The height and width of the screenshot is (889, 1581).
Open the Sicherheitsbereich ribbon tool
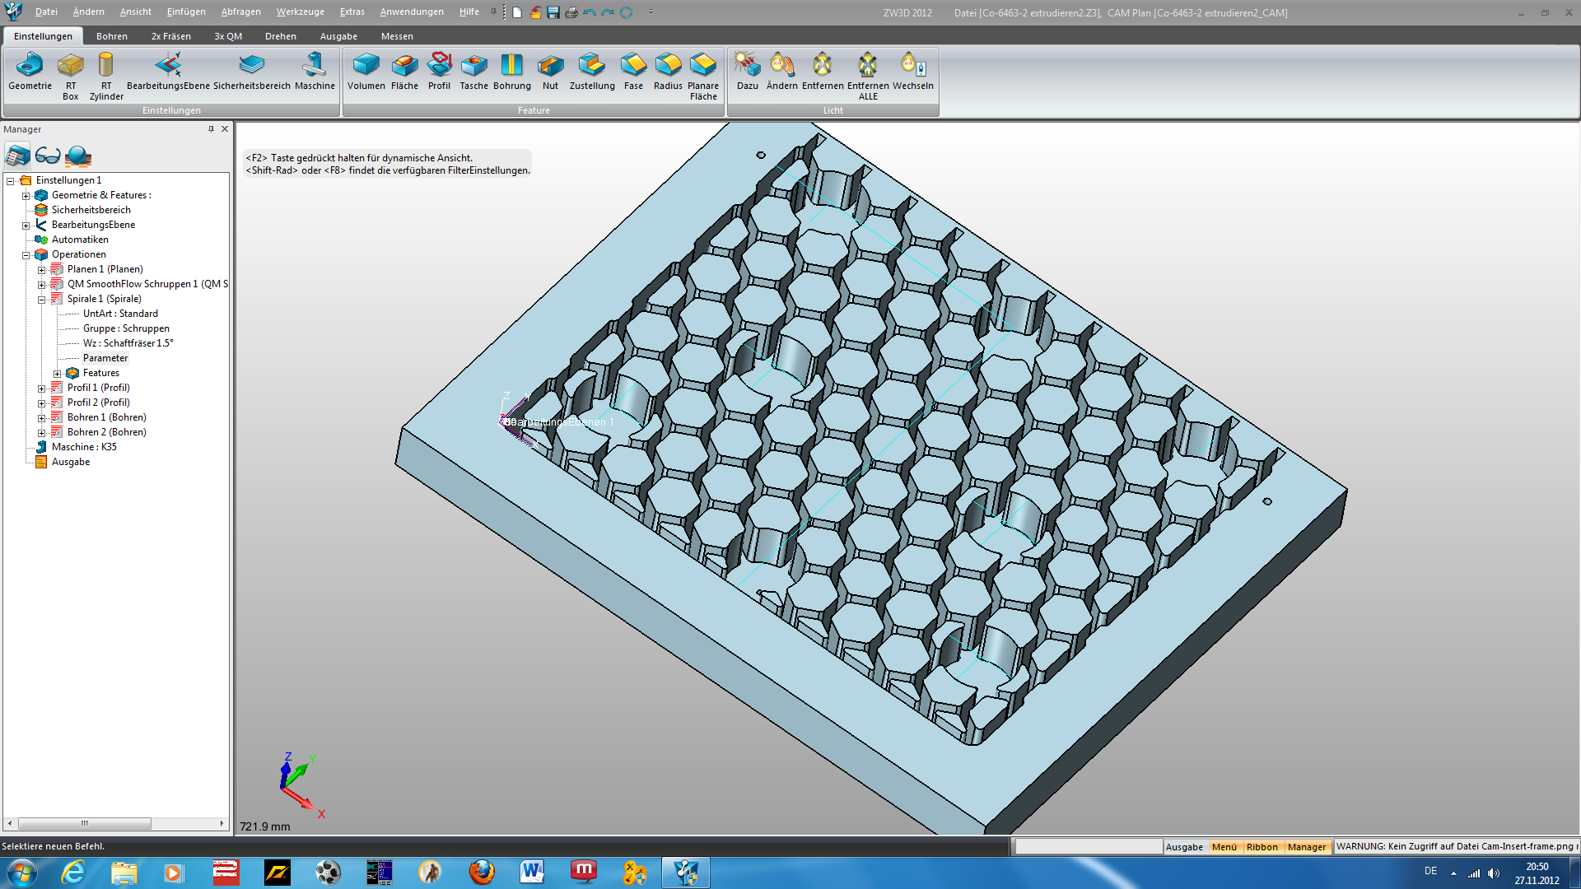pos(252,72)
